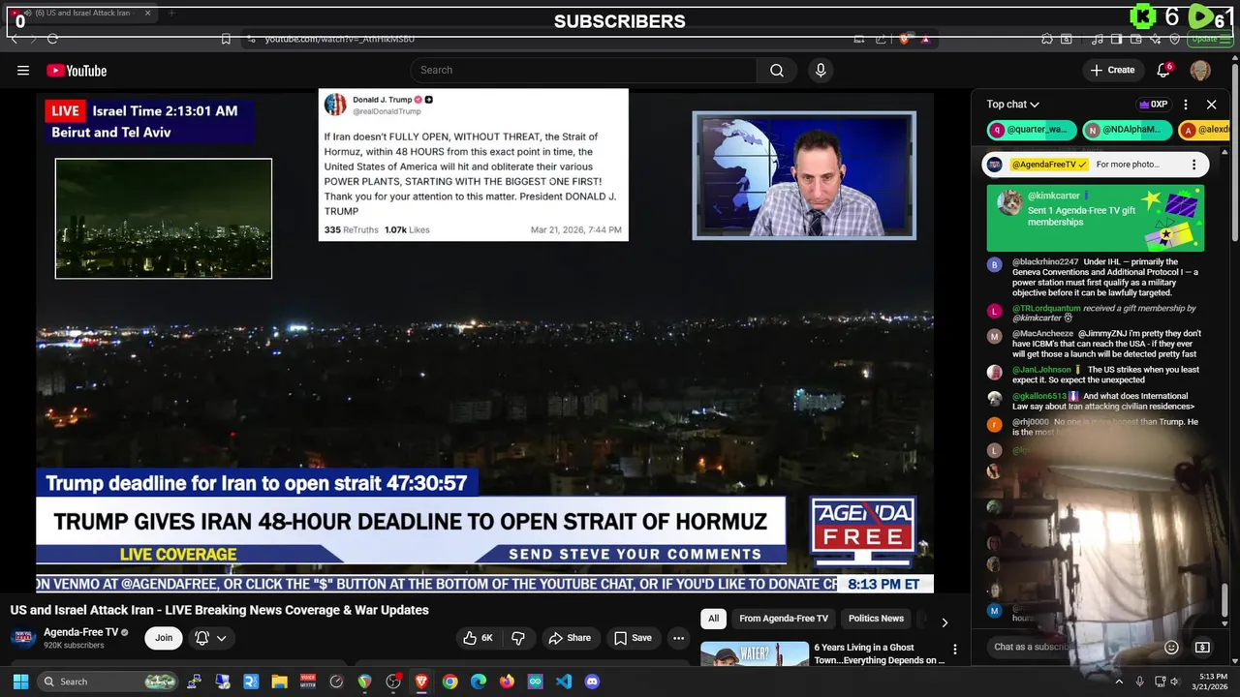Dislike the video with thumbs down
This screenshot has width=1240, height=697.
pos(518,638)
